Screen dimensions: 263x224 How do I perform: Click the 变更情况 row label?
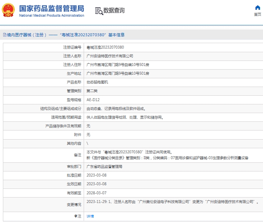tap(74, 205)
